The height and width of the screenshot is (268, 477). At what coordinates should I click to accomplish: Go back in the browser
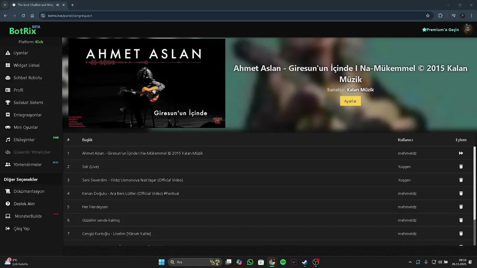click(5, 16)
